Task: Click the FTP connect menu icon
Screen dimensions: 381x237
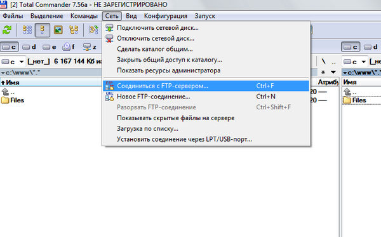Action: click(109, 86)
